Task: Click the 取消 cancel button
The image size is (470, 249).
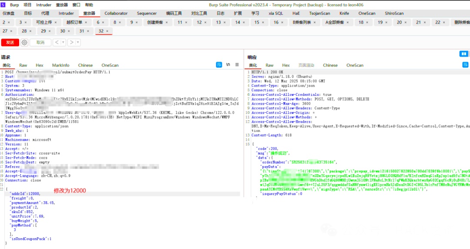Action: coord(40,43)
